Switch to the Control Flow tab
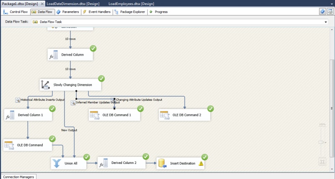 pyautogui.click(x=15, y=12)
